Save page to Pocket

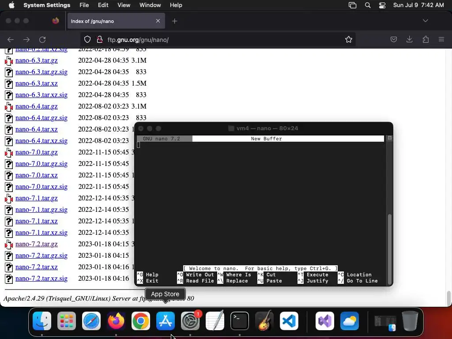coord(393,39)
